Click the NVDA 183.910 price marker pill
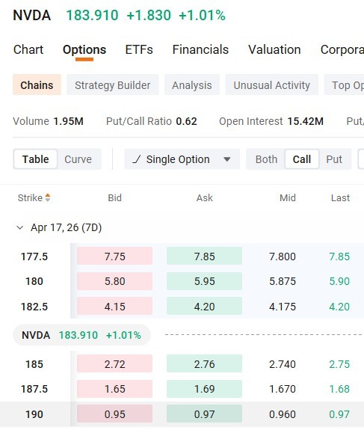Viewport: 364px width, 430px height. click(x=81, y=335)
